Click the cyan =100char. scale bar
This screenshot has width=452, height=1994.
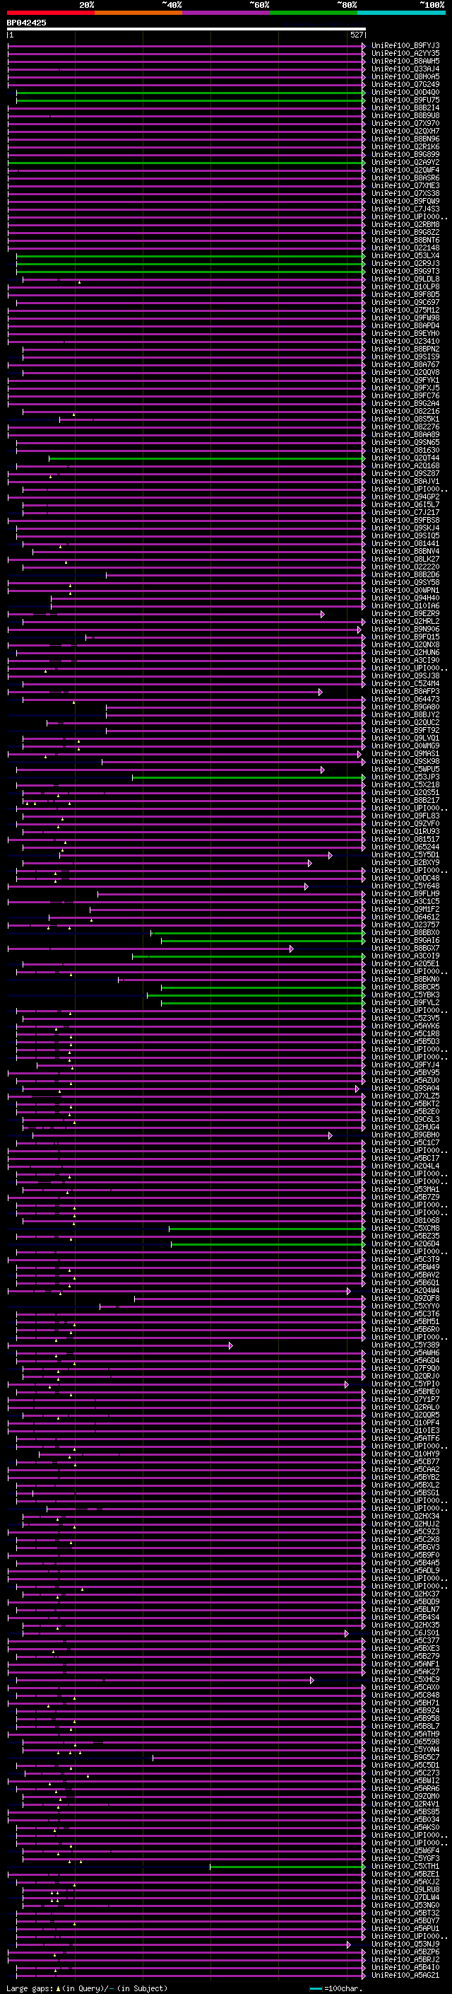tap(315, 1988)
